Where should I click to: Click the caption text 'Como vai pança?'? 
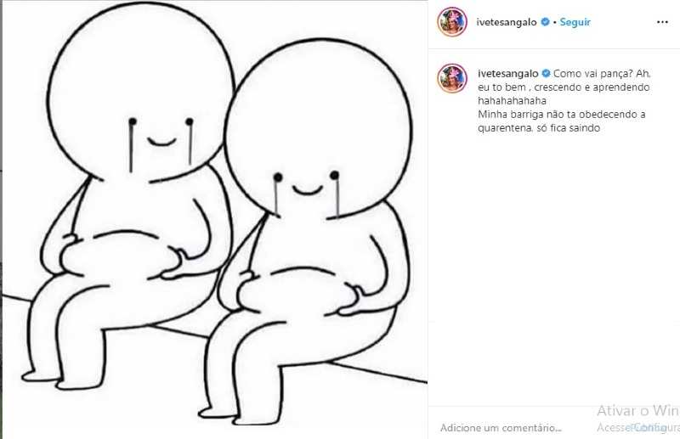point(593,73)
